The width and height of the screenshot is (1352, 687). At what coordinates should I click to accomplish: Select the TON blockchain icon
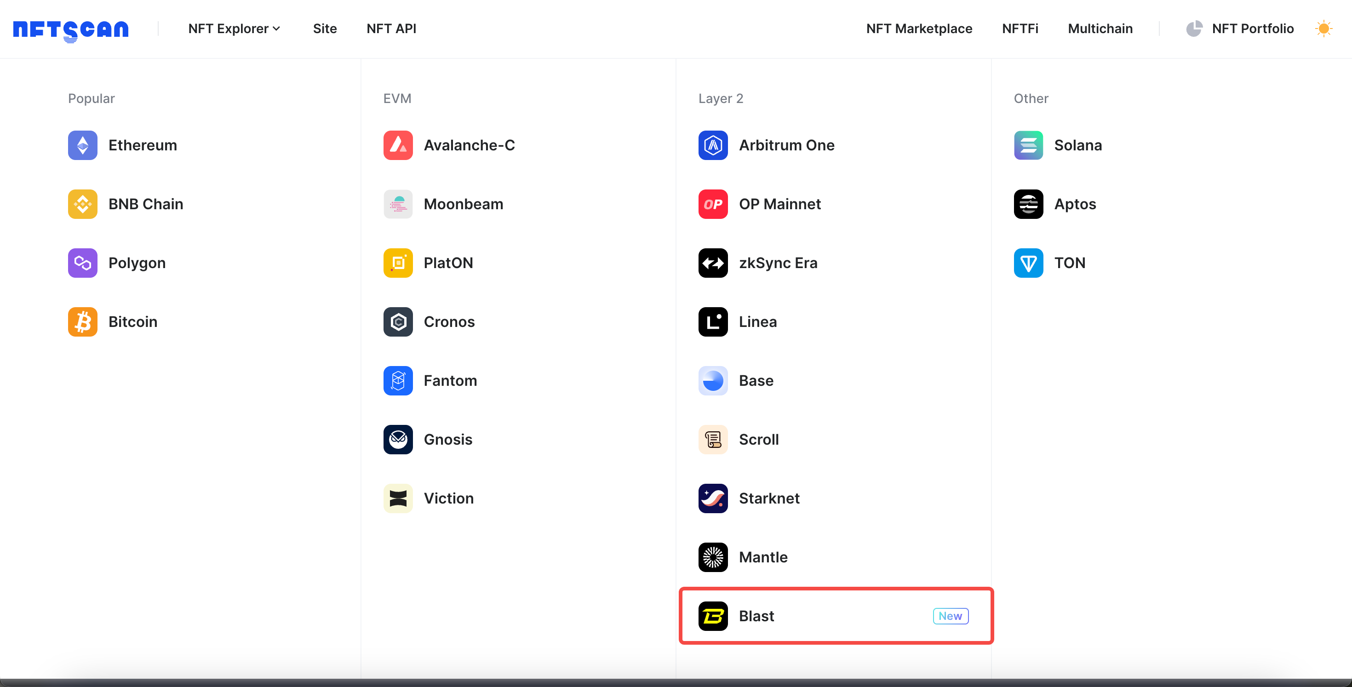click(1030, 263)
